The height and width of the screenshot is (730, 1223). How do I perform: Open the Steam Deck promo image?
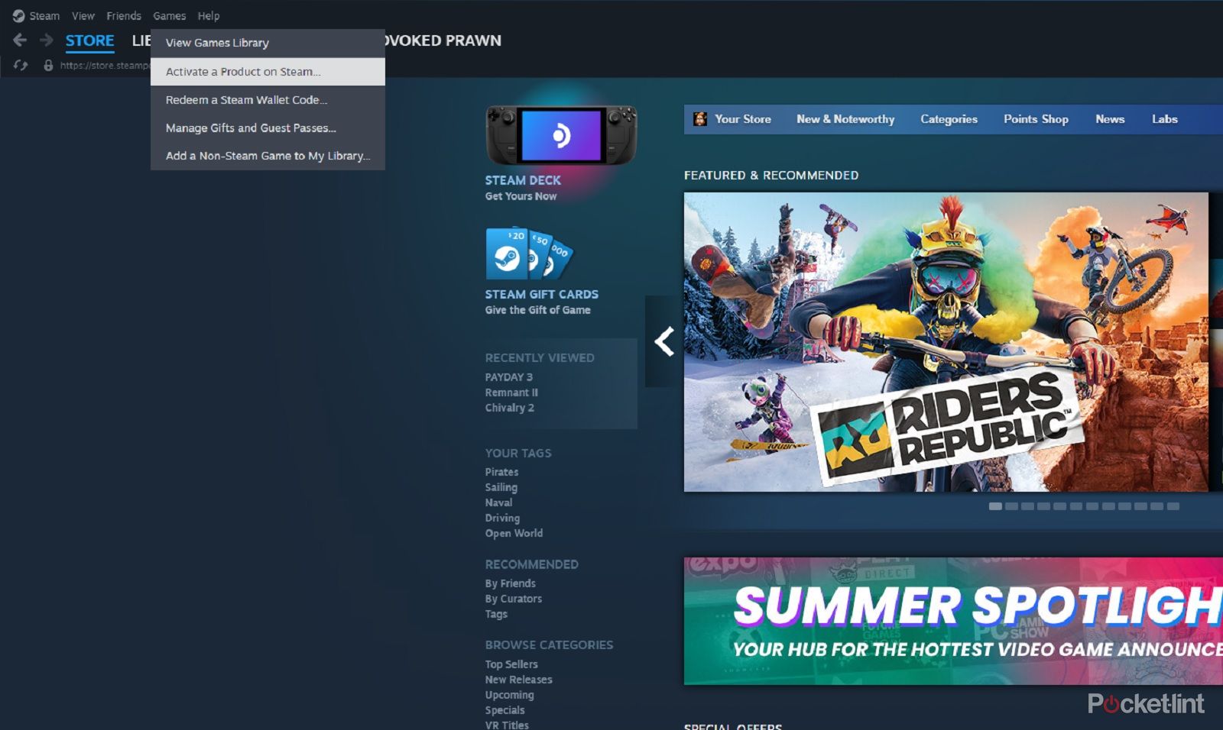(561, 135)
